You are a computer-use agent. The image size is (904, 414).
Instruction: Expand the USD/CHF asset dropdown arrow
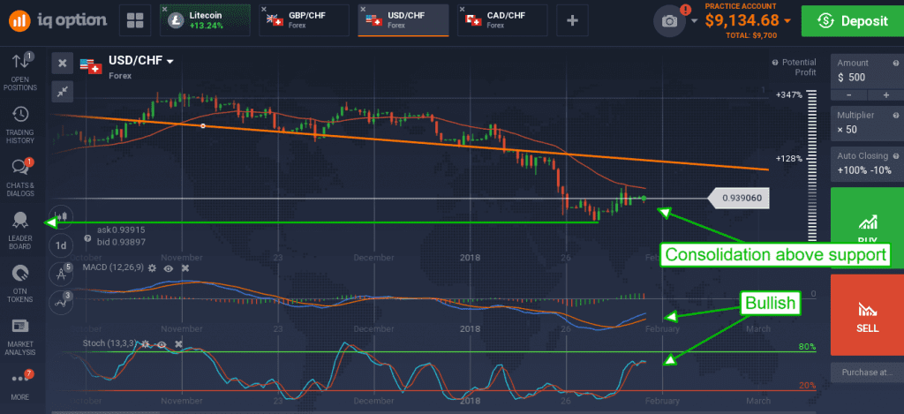pyautogui.click(x=169, y=61)
